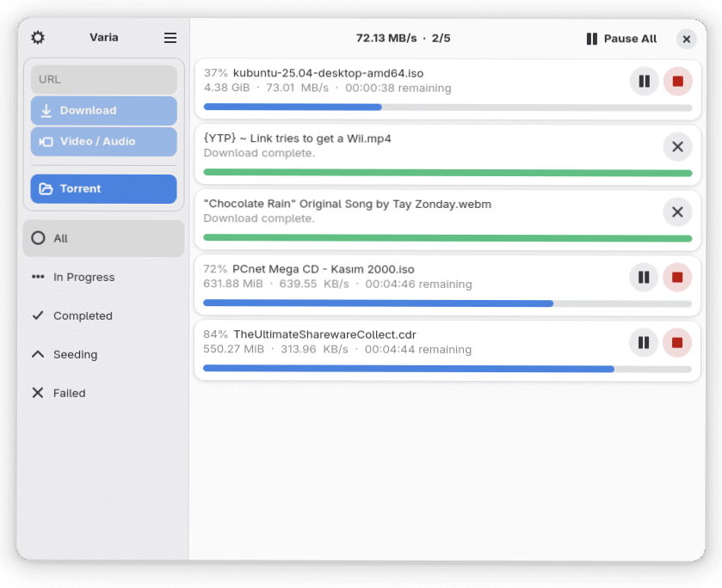Pause the kubuntu-25.04 ISO download
This screenshot has width=722, height=588.
tap(644, 82)
